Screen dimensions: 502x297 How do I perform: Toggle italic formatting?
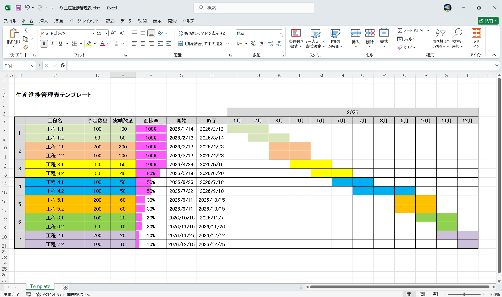coord(52,44)
